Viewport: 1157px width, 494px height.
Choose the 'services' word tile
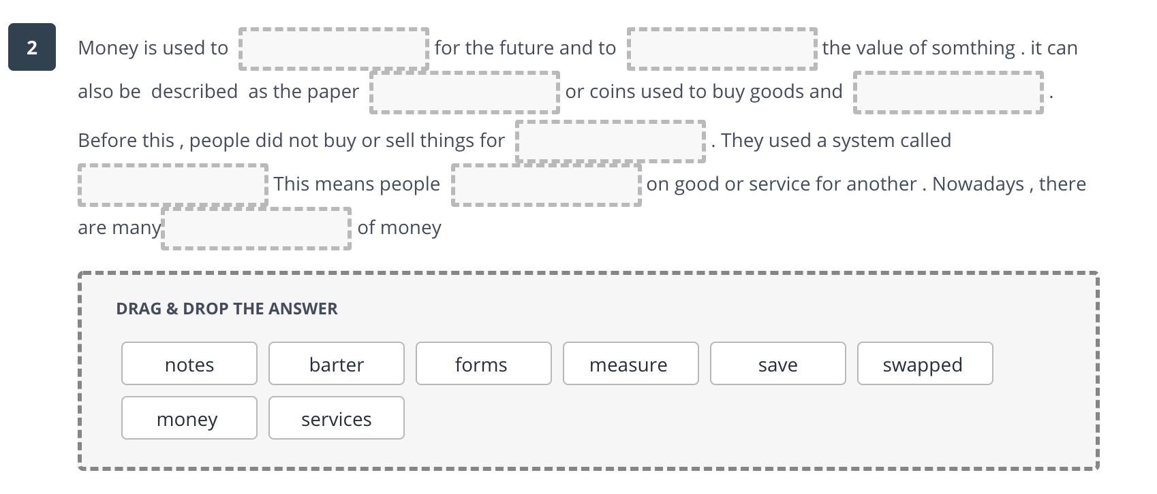337,418
